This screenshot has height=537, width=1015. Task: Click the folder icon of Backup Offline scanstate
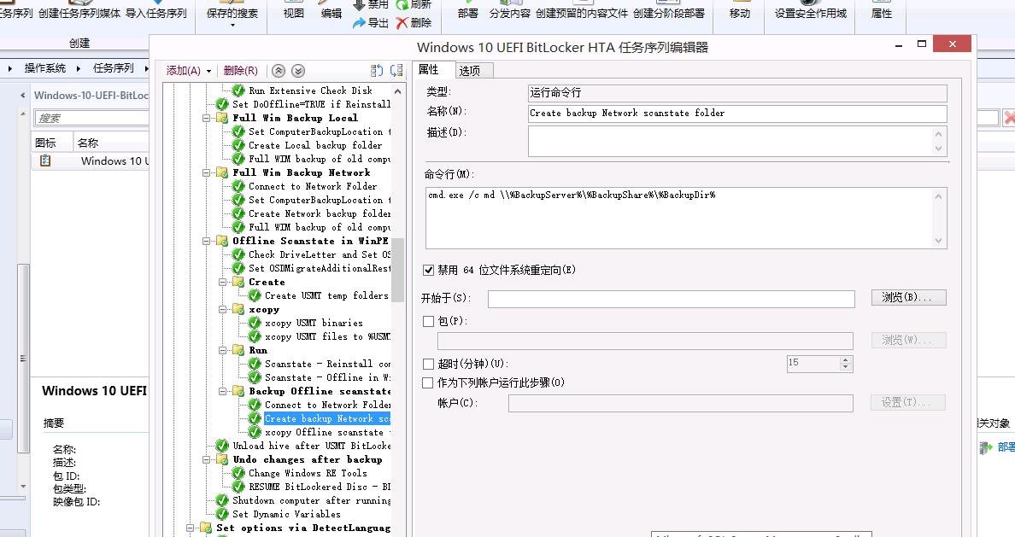[x=238, y=391]
